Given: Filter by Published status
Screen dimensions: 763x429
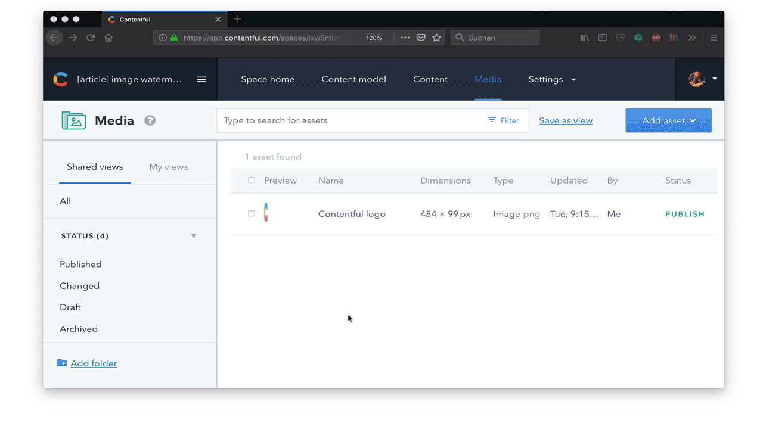Looking at the screenshot, I should click(80, 265).
